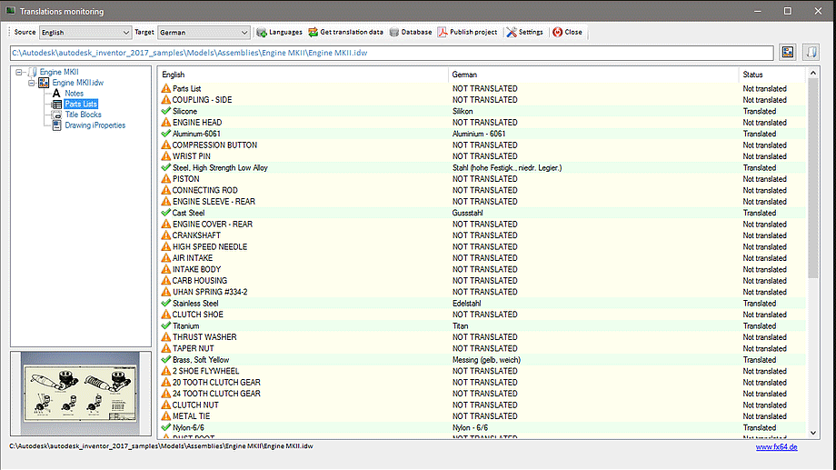Select Drawing iProperties in the tree
The height and width of the screenshot is (470, 836).
point(95,125)
